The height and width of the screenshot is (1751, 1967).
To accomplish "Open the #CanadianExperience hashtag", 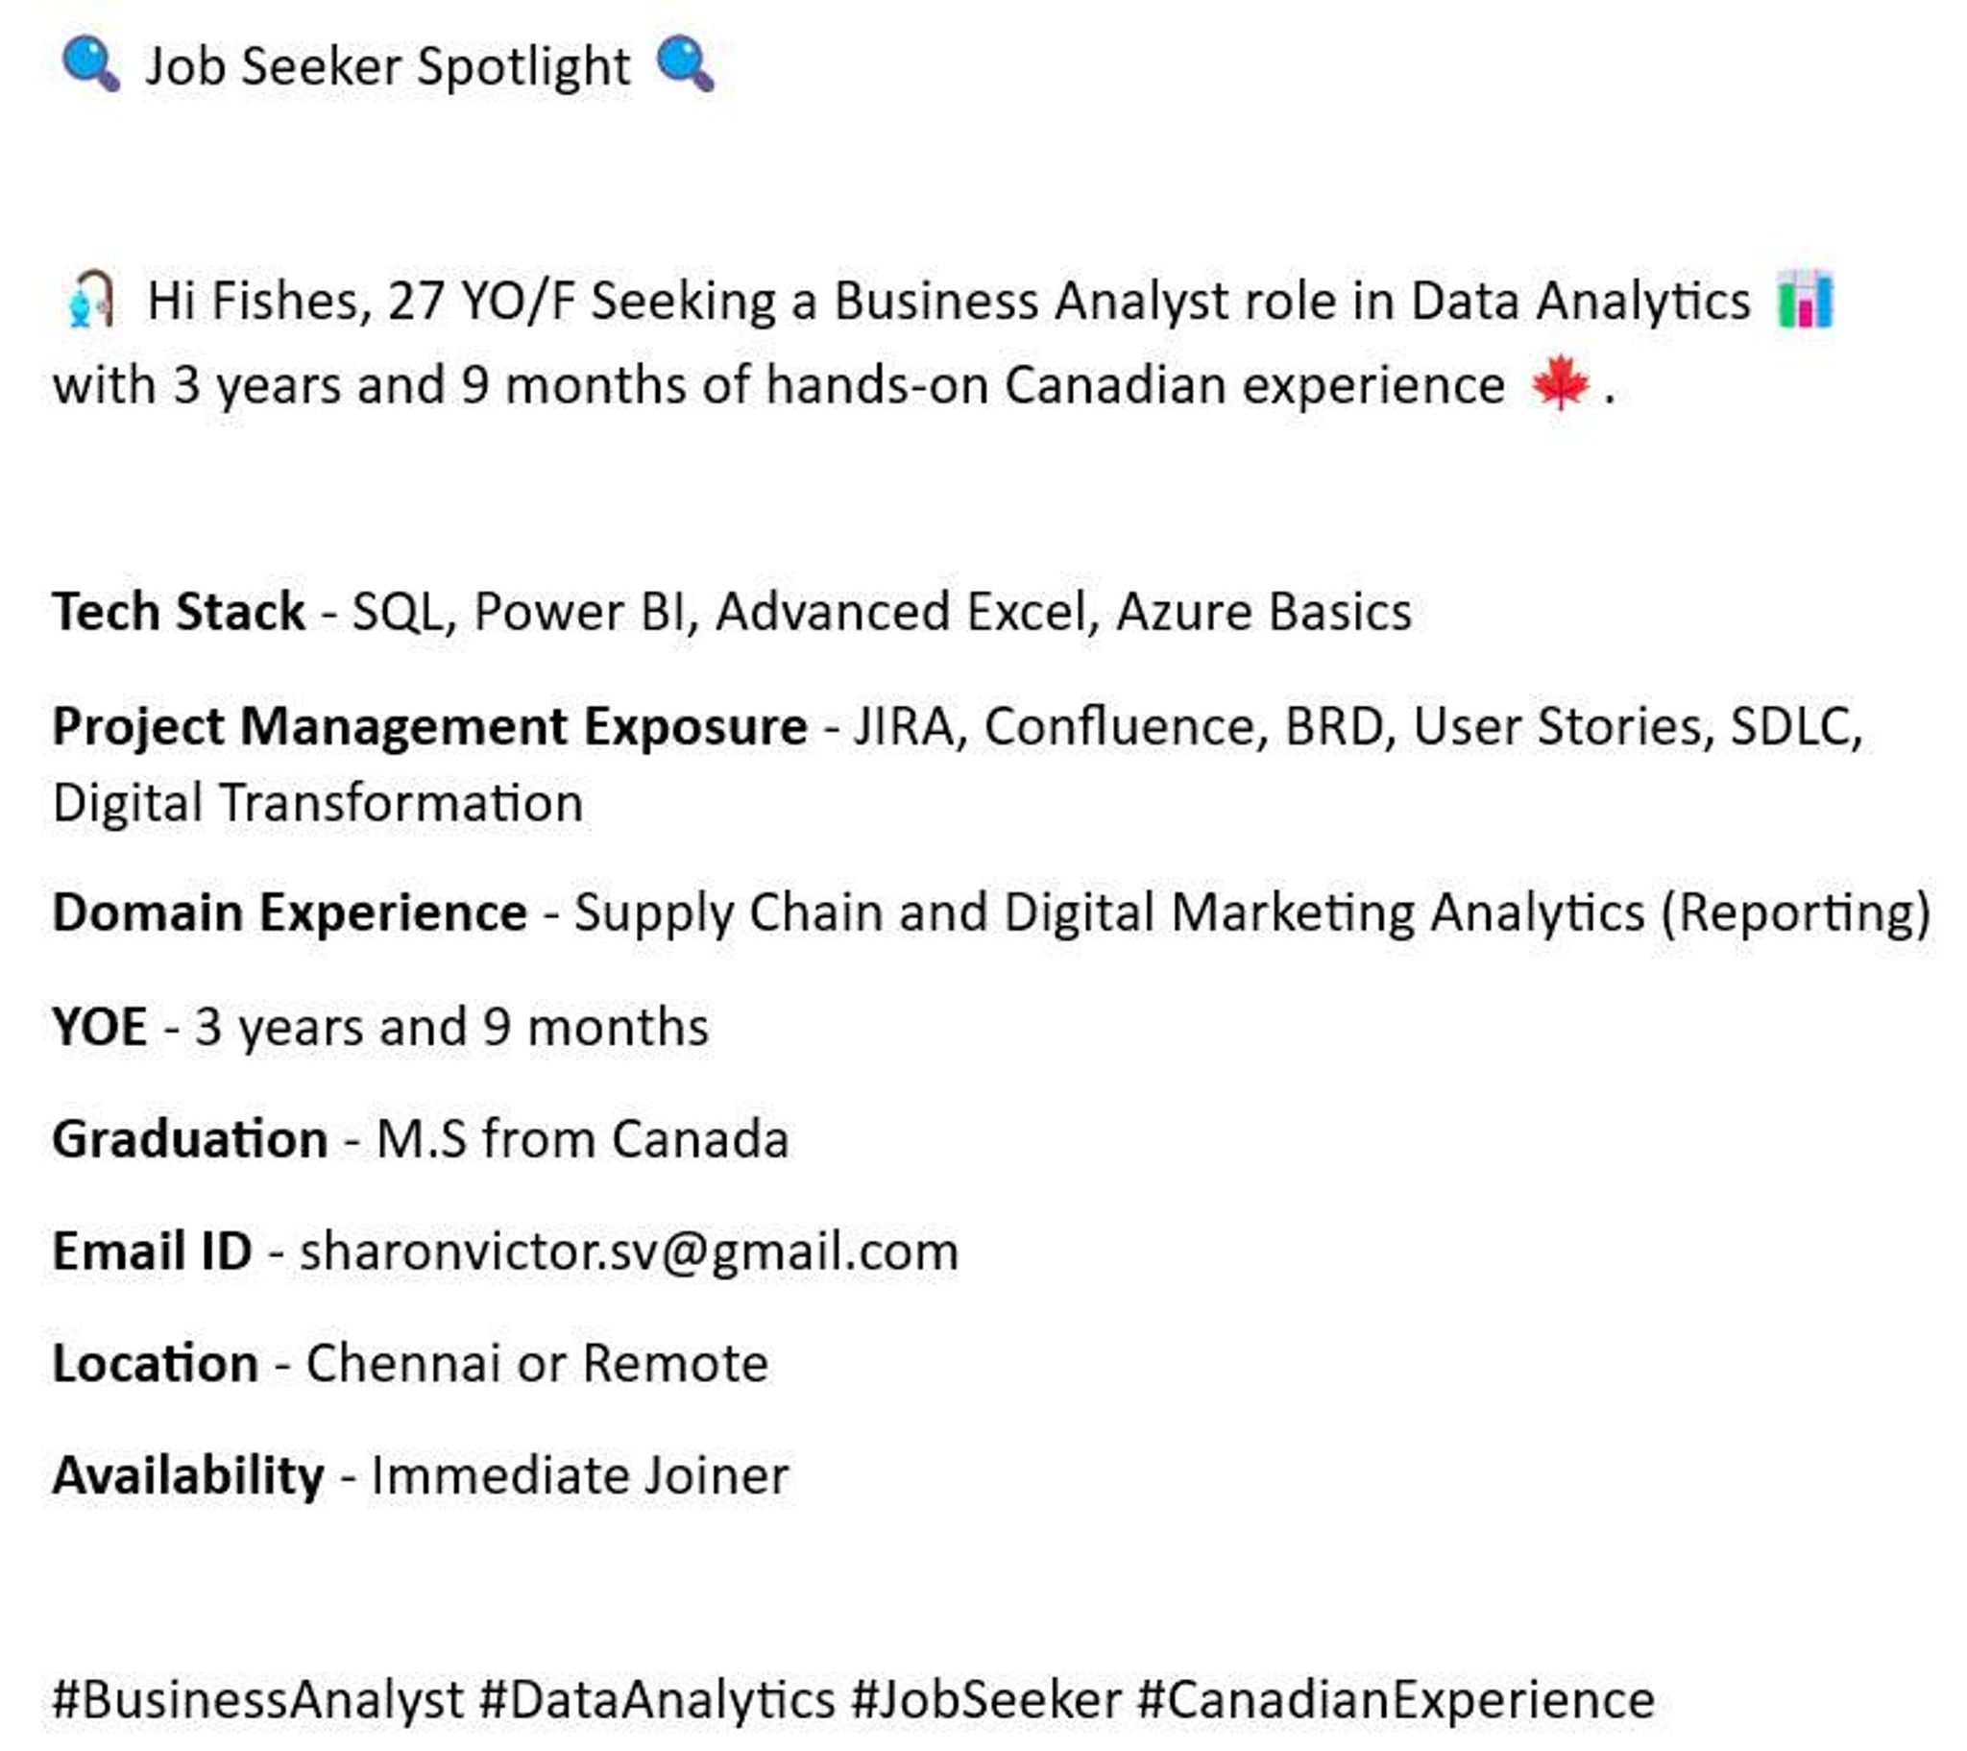I will pos(1396,1700).
